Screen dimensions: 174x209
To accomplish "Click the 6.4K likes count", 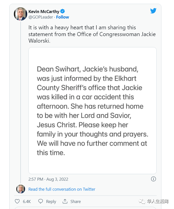I will [27, 201].
